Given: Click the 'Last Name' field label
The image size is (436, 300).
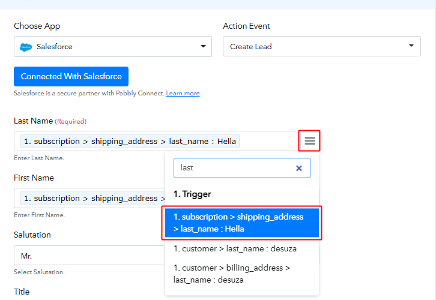Looking at the screenshot, I should 34,121.
